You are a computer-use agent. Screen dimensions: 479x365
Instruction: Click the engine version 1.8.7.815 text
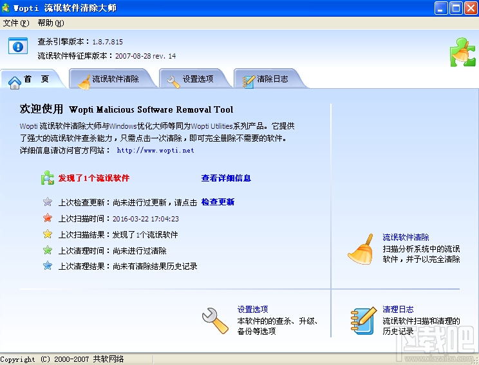coord(108,42)
